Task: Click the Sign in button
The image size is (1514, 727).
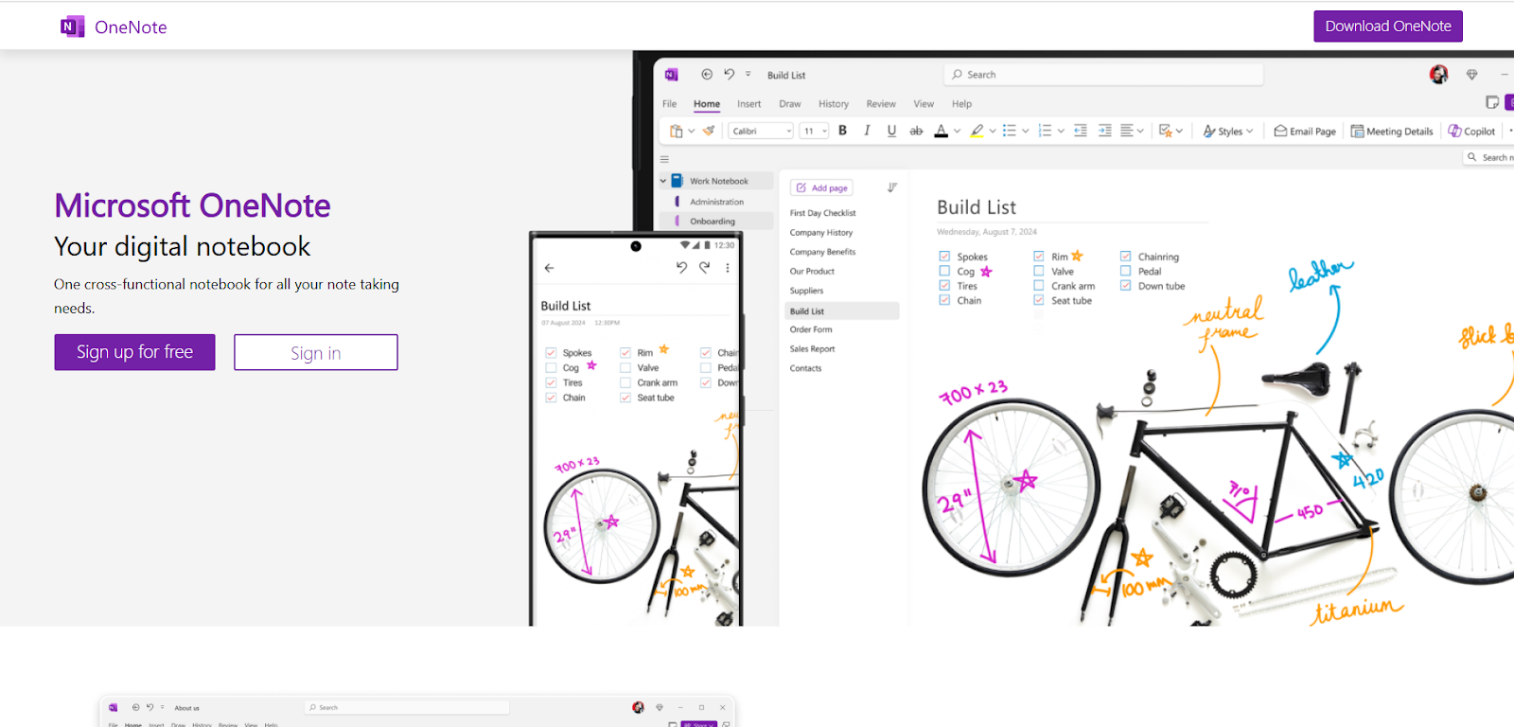Action: click(316, 352)
